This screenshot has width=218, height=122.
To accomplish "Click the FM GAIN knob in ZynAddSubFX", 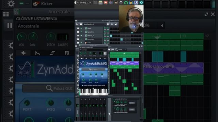I will (x=83, y=80).
